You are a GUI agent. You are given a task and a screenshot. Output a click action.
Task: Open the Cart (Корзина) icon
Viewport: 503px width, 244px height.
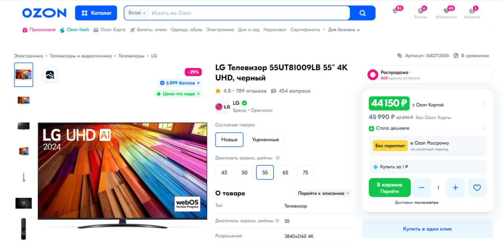click(x=472, y=11)
